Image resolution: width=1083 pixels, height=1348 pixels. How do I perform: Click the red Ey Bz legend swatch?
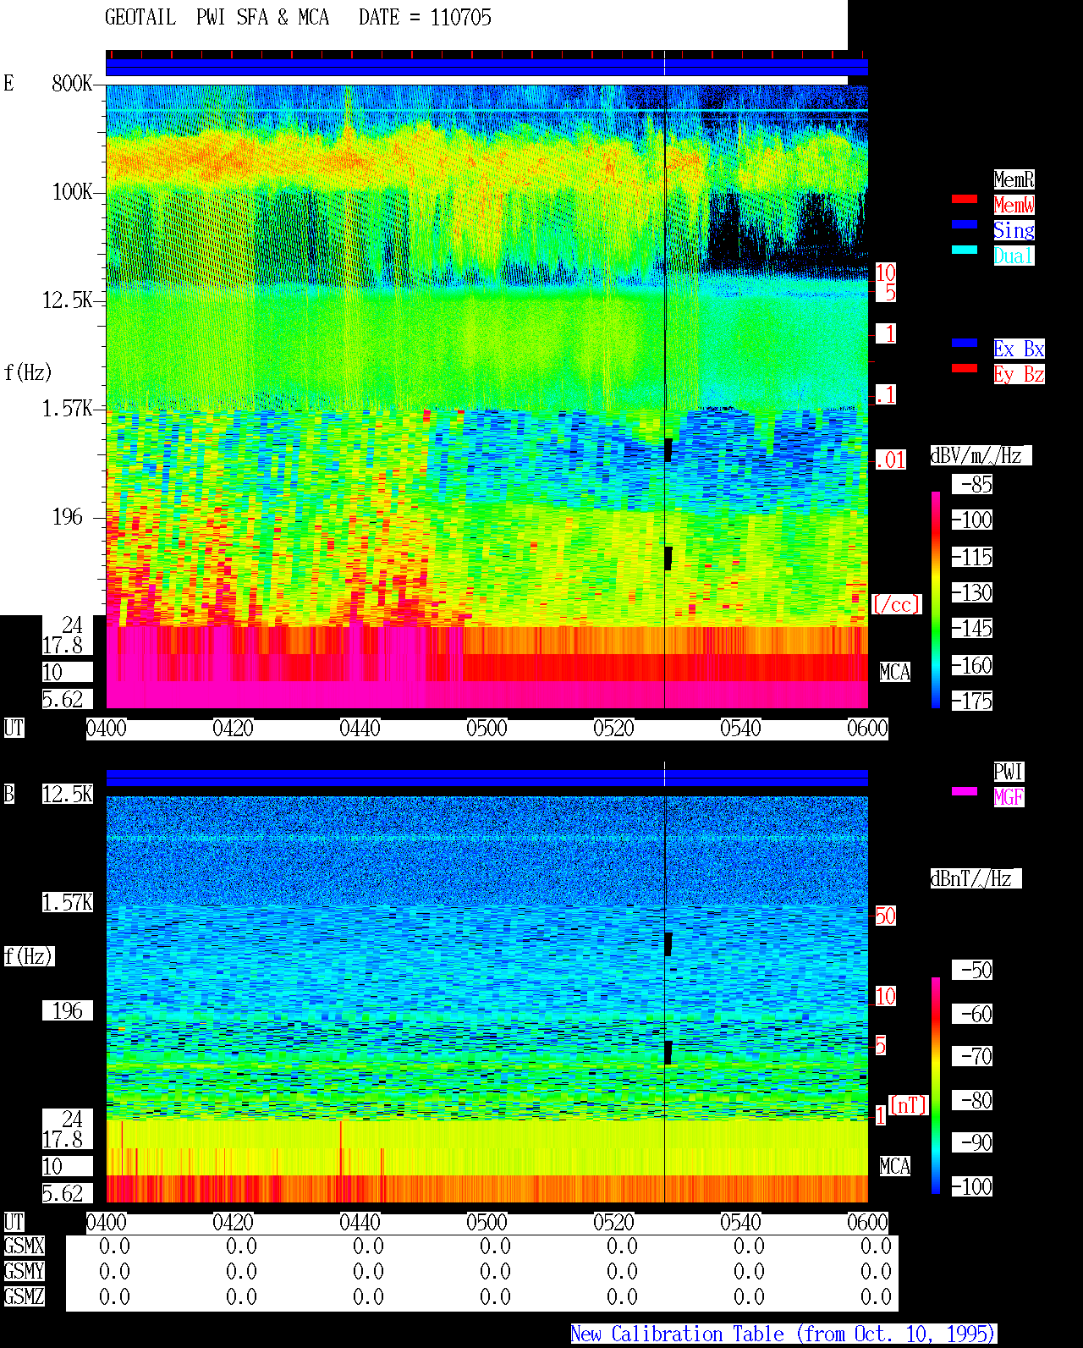965,368
